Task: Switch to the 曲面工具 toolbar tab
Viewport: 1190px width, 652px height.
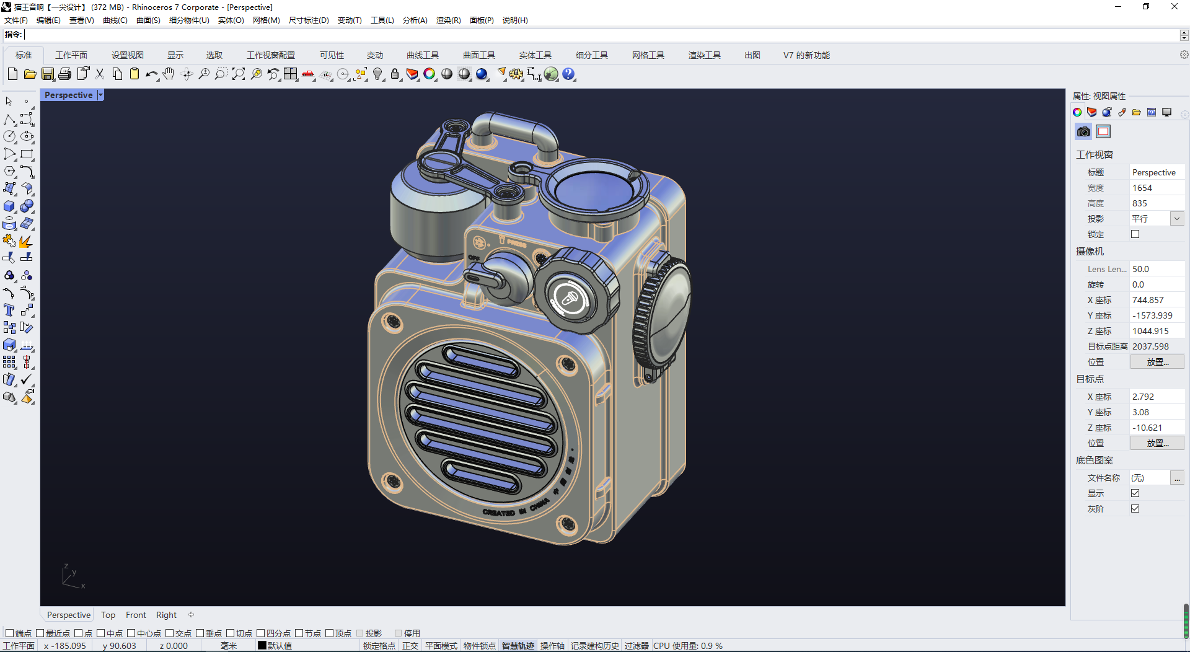Action: coord(479,55)
